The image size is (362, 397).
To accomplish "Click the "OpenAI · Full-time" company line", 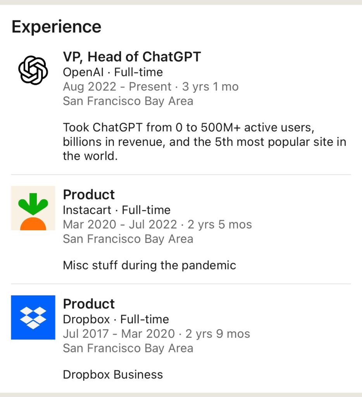I will pos(113,72).
